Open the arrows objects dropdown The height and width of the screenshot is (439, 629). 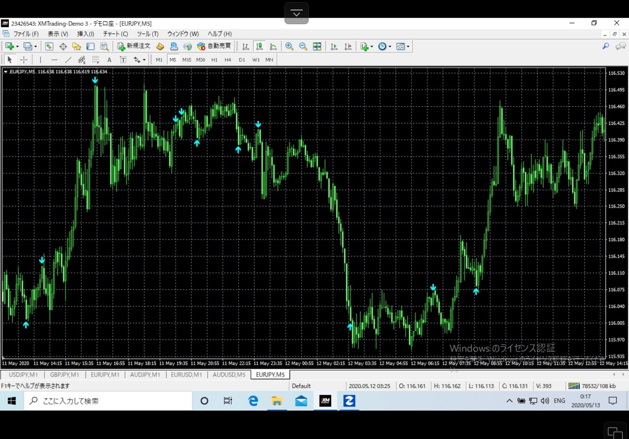(140, 60)
